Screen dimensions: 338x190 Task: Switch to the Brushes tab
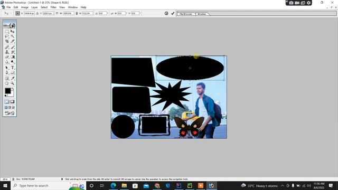202,14
